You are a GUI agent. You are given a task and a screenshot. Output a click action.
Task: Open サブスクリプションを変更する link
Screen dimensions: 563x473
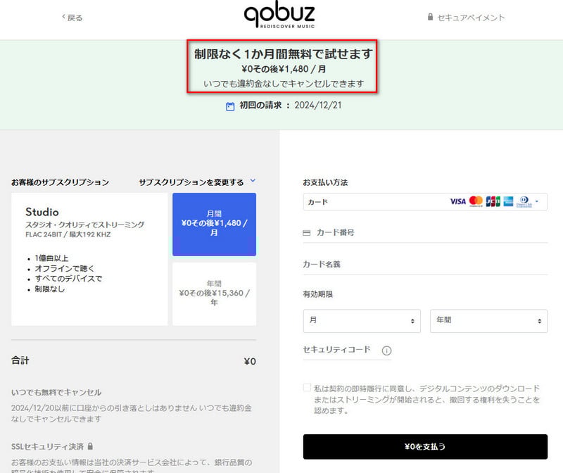(x=191, y=182)
